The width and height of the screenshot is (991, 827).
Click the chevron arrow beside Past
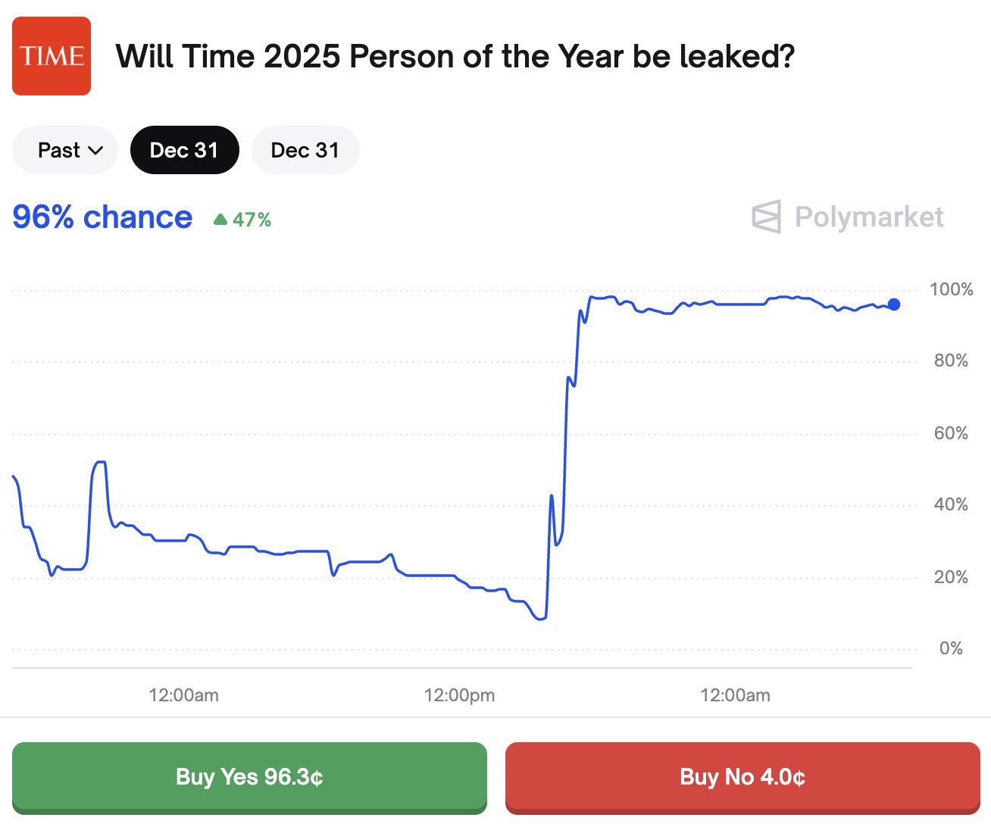(x=95, y=151)
